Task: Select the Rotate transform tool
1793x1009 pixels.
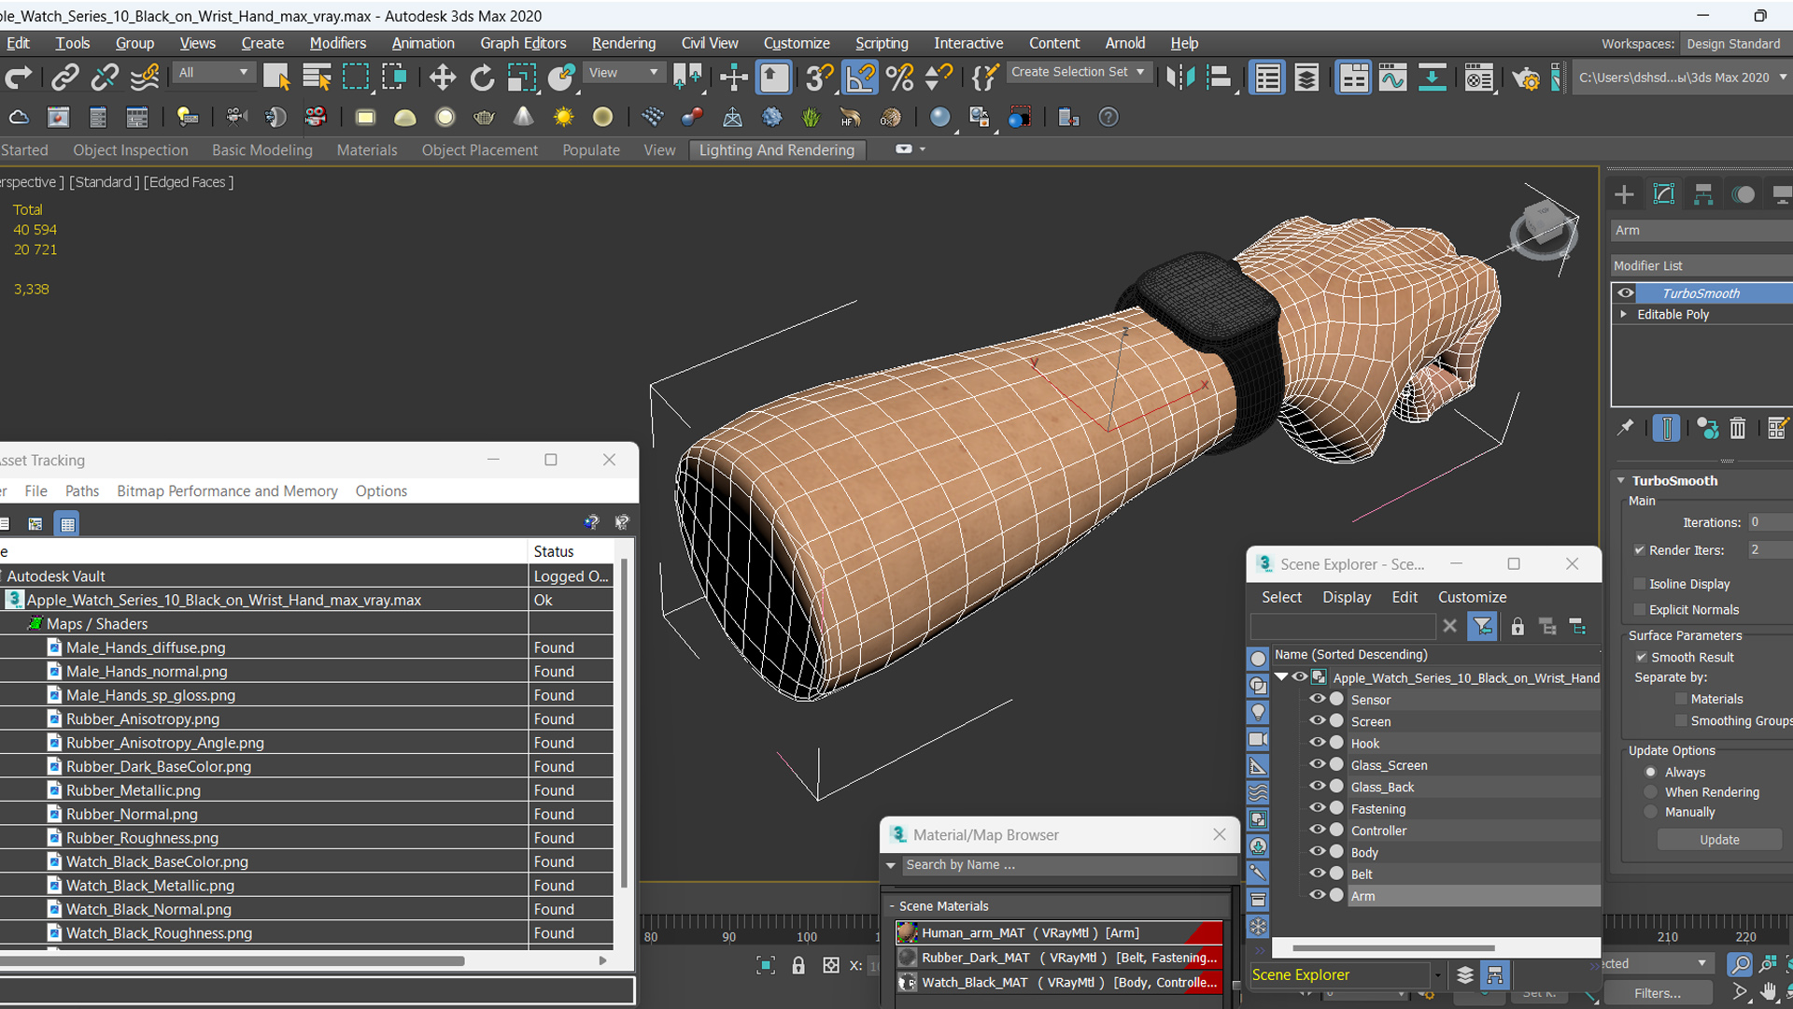Action: (x=482, y=78)
